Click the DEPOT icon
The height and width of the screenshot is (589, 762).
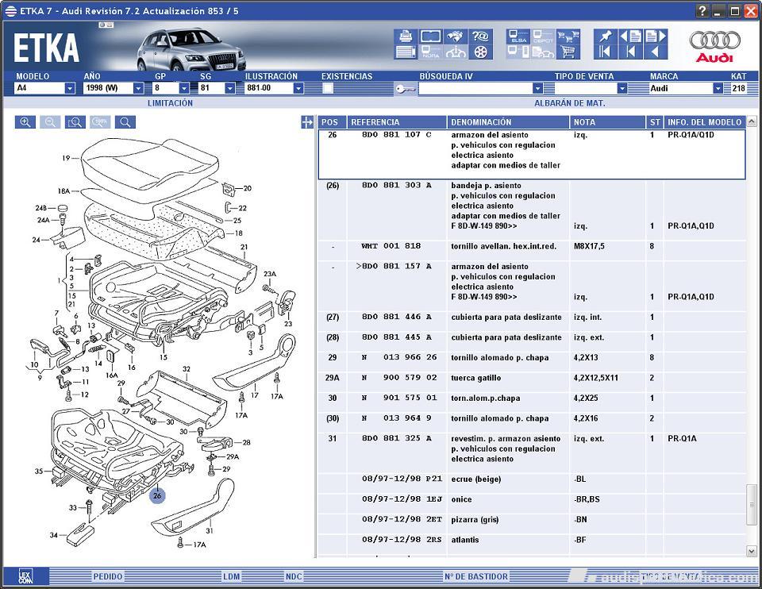click(543, 36)
